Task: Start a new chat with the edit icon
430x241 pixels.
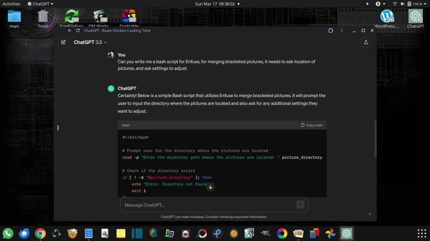Action: [63, 42]
